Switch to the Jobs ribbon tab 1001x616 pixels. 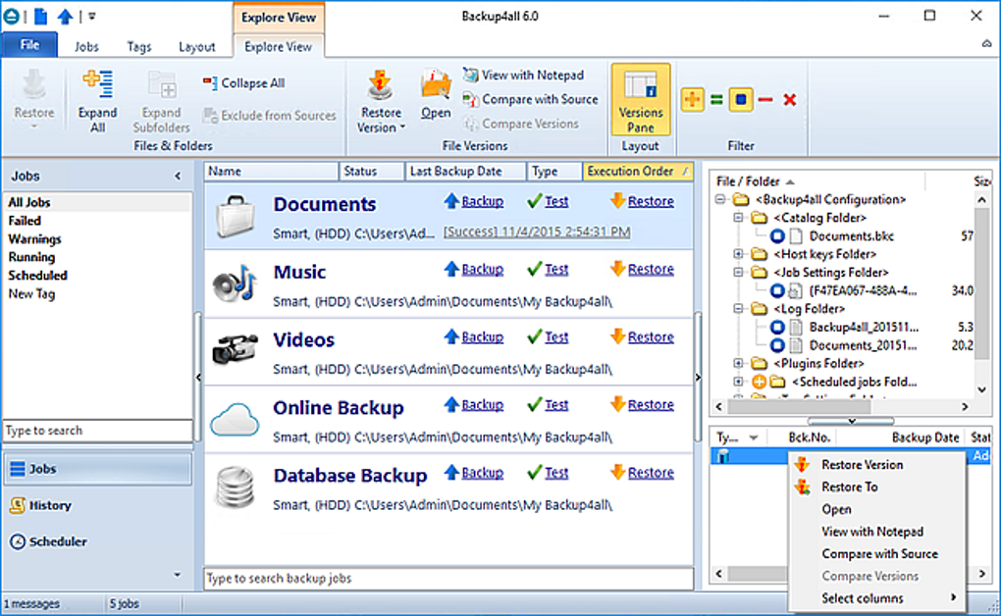86,47
